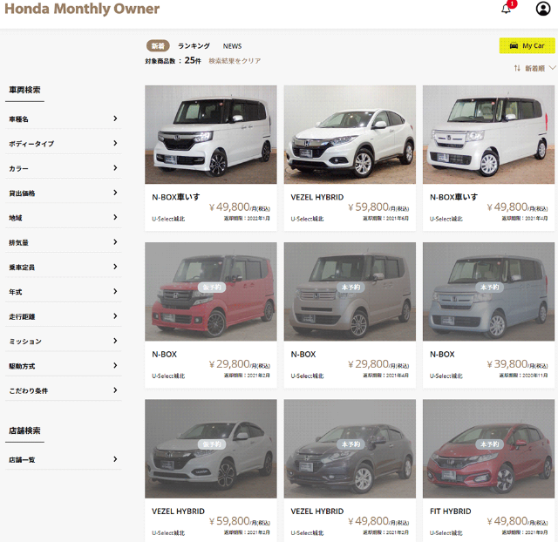Image resolution: width=558 pixels, height=542 pixels.
Task: Open the user account profile icon
Action: coord(542,9)
